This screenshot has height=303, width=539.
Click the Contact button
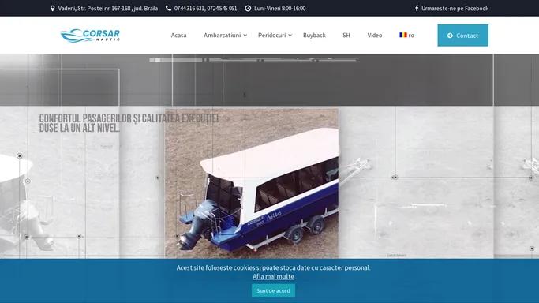[462, 36]
